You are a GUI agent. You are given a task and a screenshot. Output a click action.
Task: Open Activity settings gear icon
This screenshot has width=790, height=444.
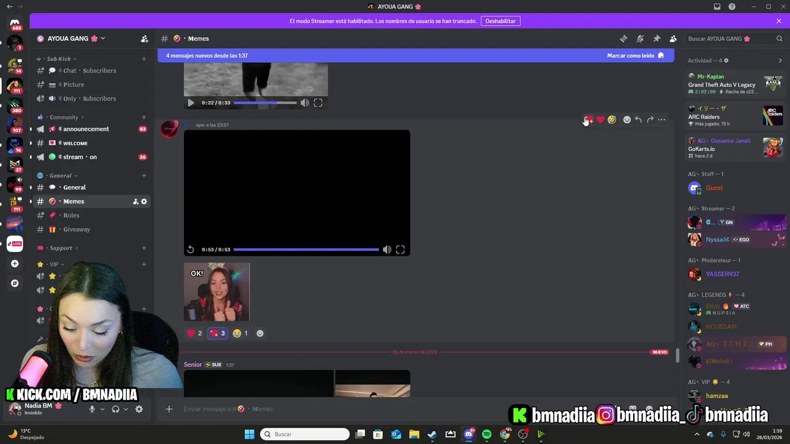tap(726, 60)
